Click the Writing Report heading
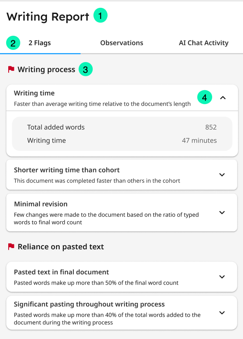 (x=48, y=17)
